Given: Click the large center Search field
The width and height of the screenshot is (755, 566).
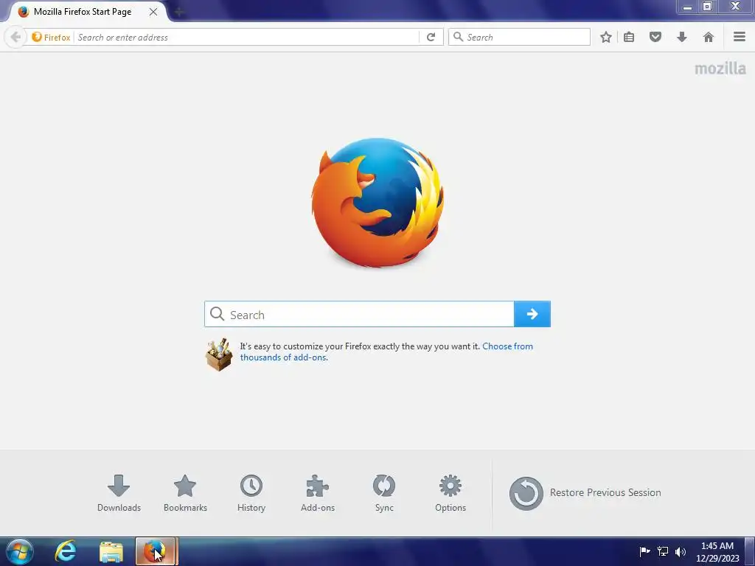Looking at the screenshot, I should (x=359, y=314).
